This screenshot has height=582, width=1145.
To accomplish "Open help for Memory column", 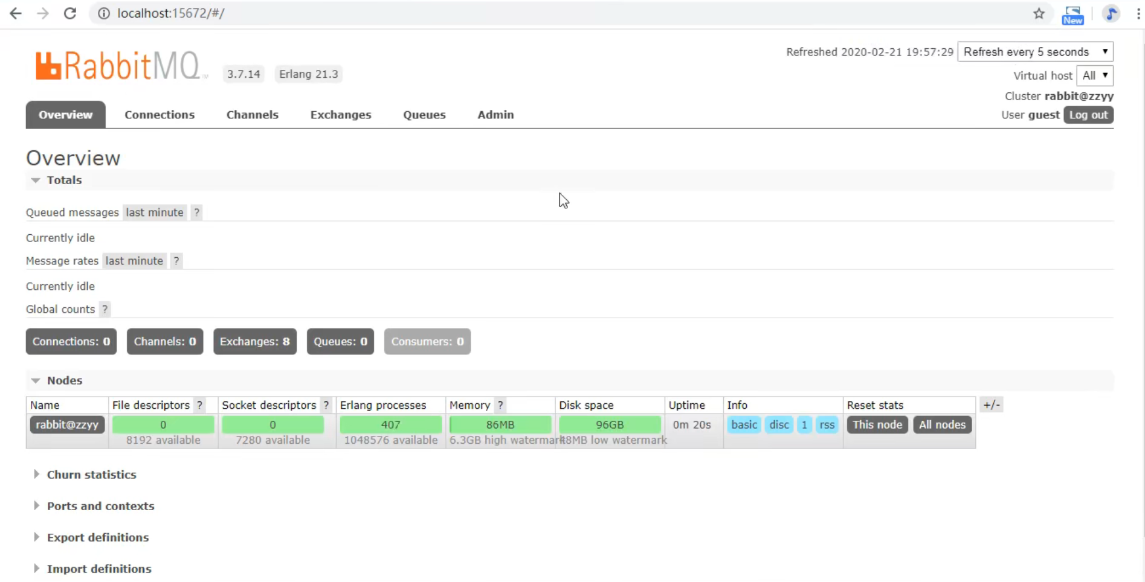I will (500, 405).
